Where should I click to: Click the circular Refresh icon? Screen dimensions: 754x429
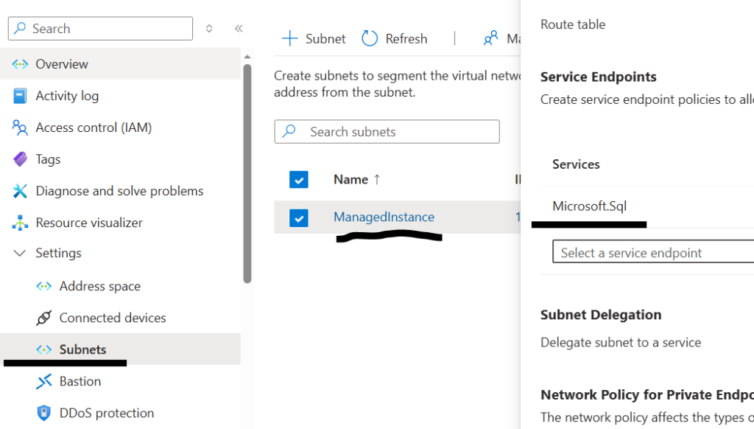370,38
